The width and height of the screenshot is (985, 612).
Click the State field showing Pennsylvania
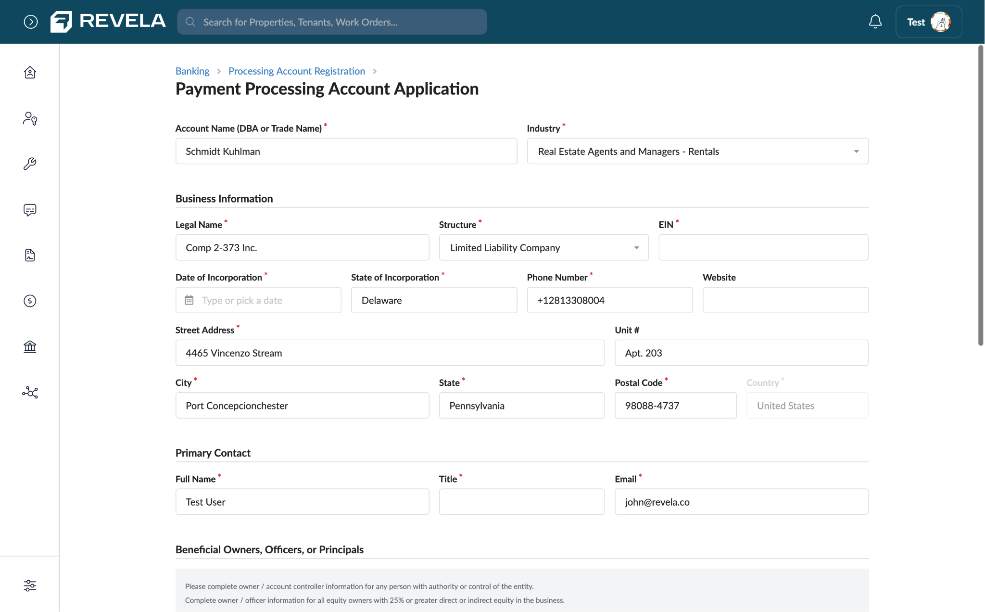(x=522, y=405)
